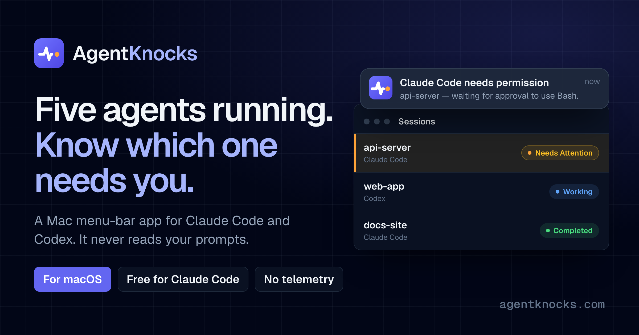Click the first window dot in Sessions panel
This screenshot has width=639, height=335.
click(367, 122)
